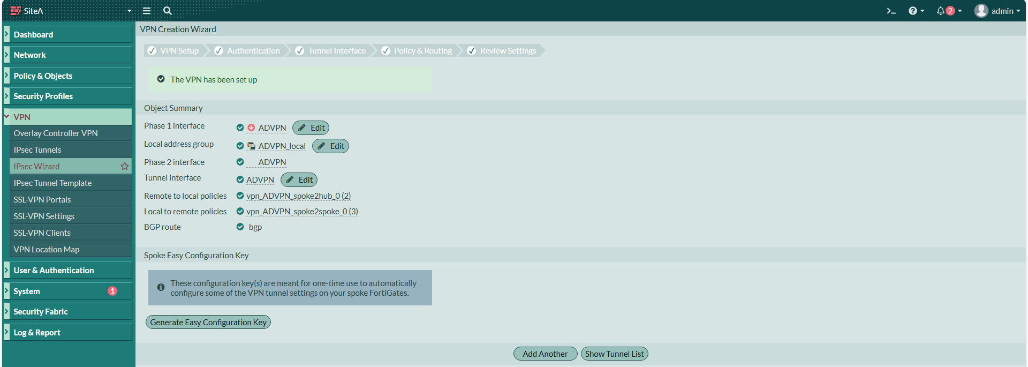Click the VPN Creation Wizard title
Viewport: 1028px width, 367px height.
click(178, 29)
